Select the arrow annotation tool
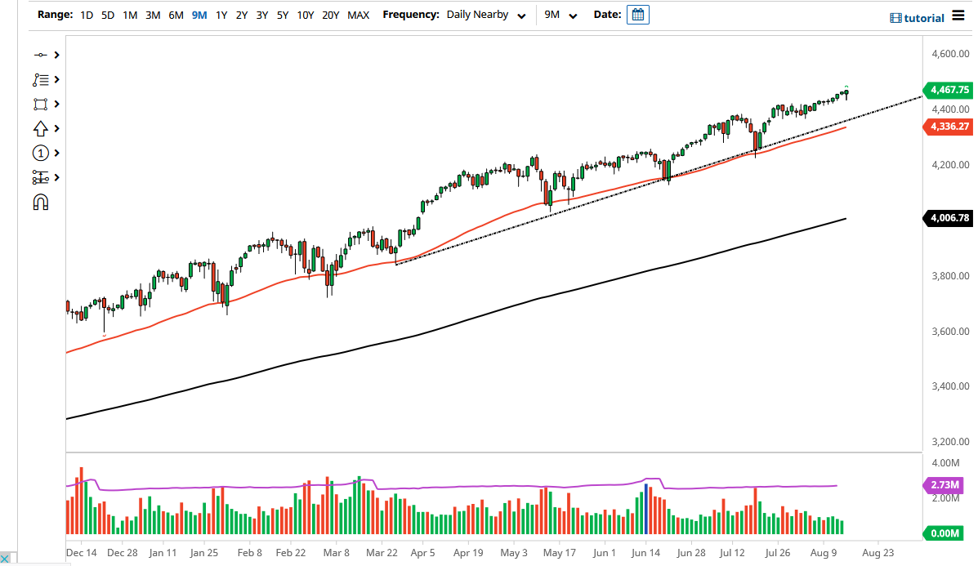The image size is (978, 566). click(x=40, y=128)
